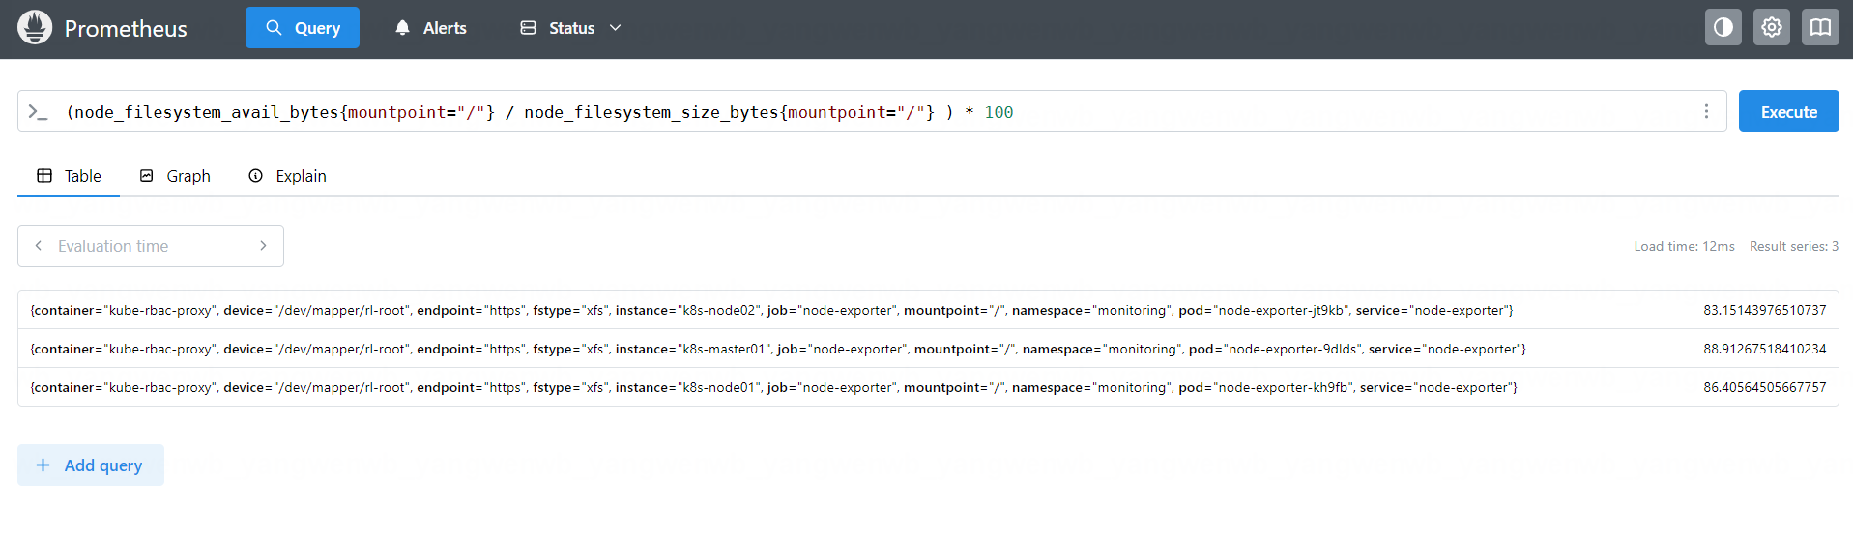Step evaluation time backward with left chevron
Screen dimensions: 1853x536
click(x=39, y=246)
